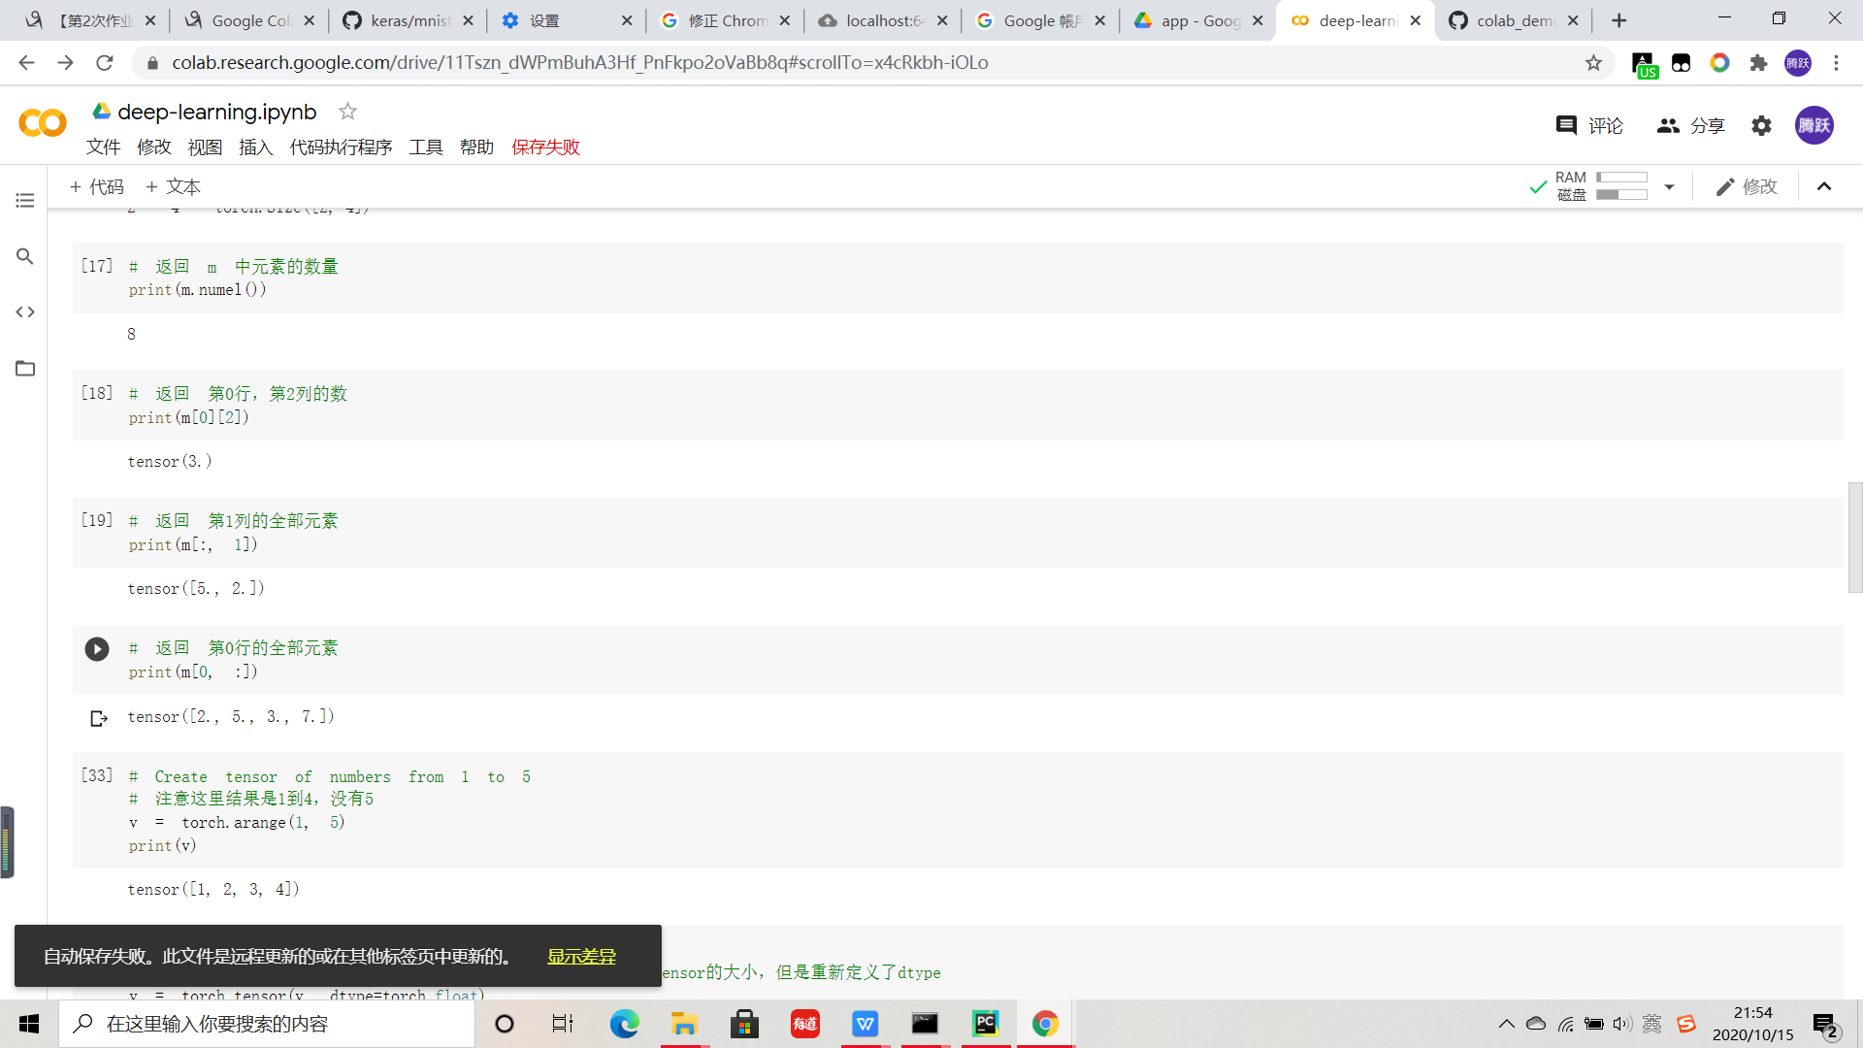Show hidden system tray icons chevron

[x=1506, y=1024]
